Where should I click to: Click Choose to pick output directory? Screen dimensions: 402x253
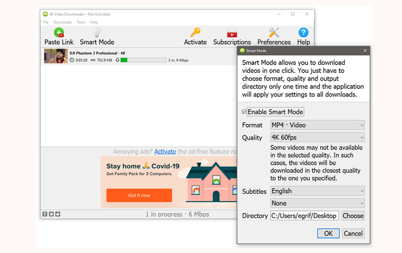[353, 216]
